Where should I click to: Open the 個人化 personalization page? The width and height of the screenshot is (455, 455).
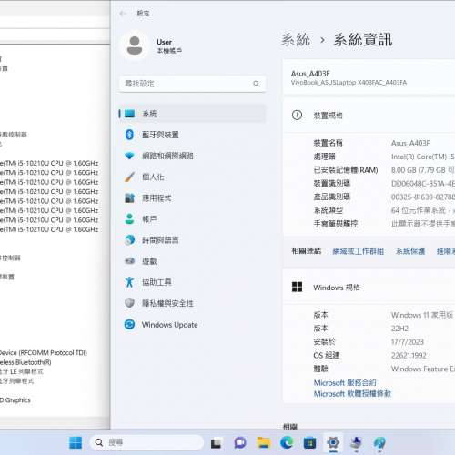pyautogui.click(x=192, y=177)
